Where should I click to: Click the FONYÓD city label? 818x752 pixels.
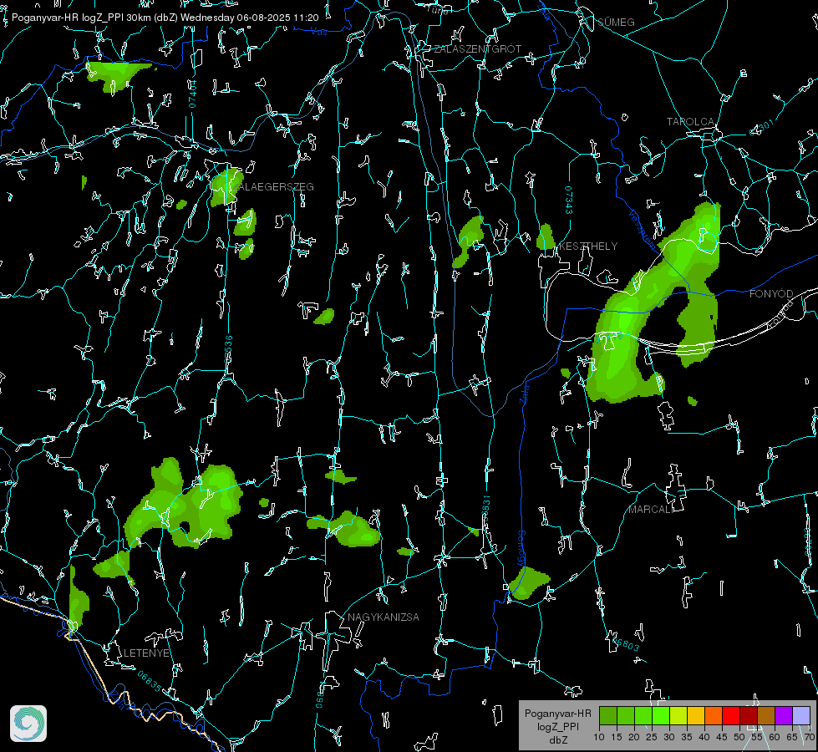[x=771, y=294]
